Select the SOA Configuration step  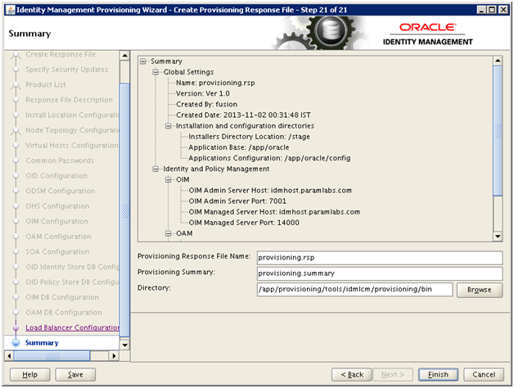[57, 252]
